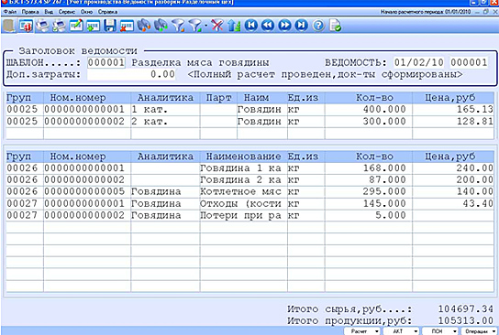Open the small arrow beside the filter icons

(x=205, y=26)
